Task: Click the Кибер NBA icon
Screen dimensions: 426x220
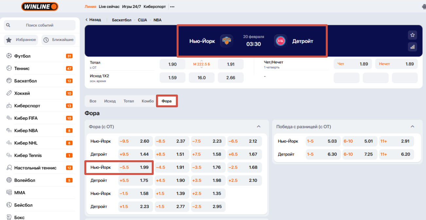Action: click(9, 130)
